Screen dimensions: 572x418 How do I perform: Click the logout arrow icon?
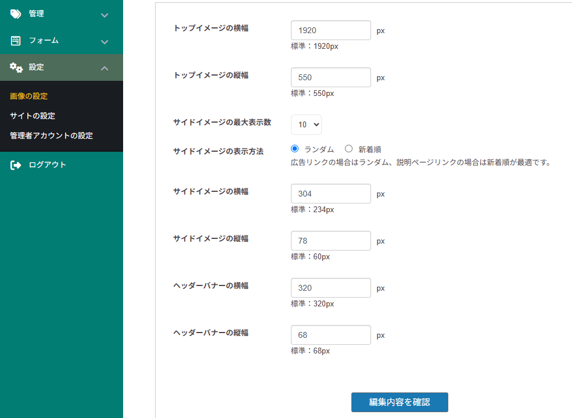coord(16,165)
